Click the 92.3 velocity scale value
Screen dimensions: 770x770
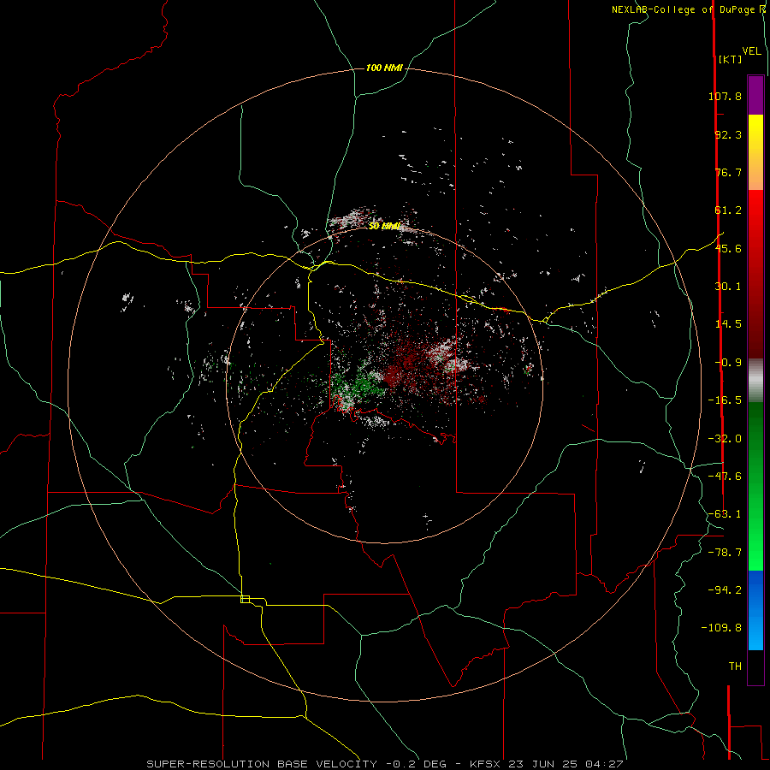728,134
